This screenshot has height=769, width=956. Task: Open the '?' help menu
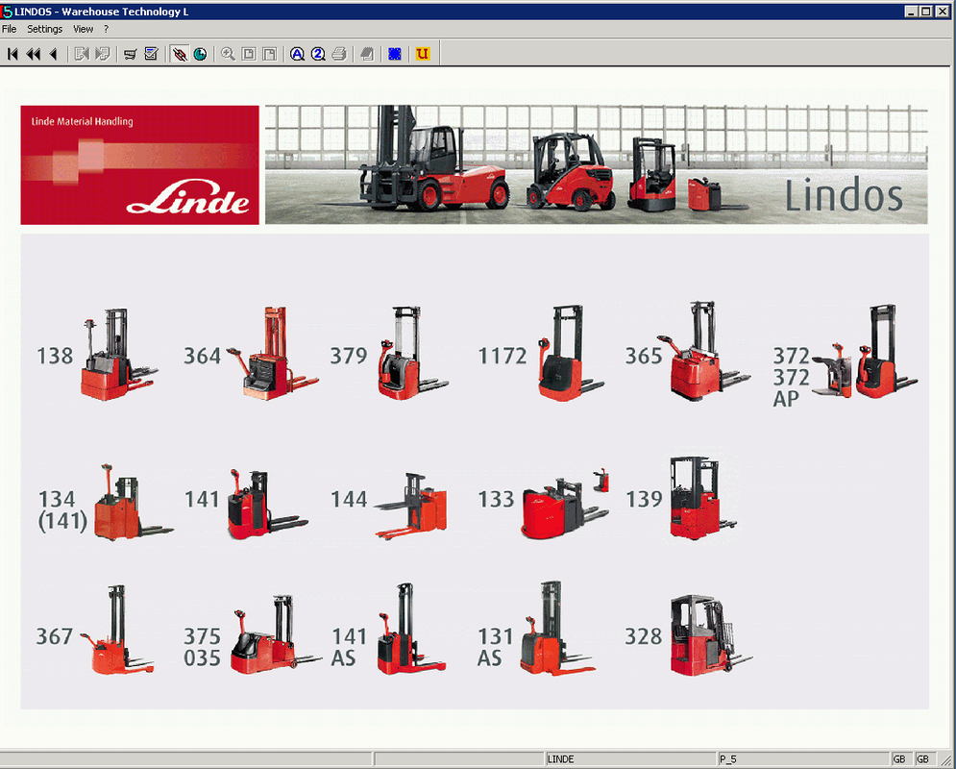pyautogui.click(x=106, y=29)
